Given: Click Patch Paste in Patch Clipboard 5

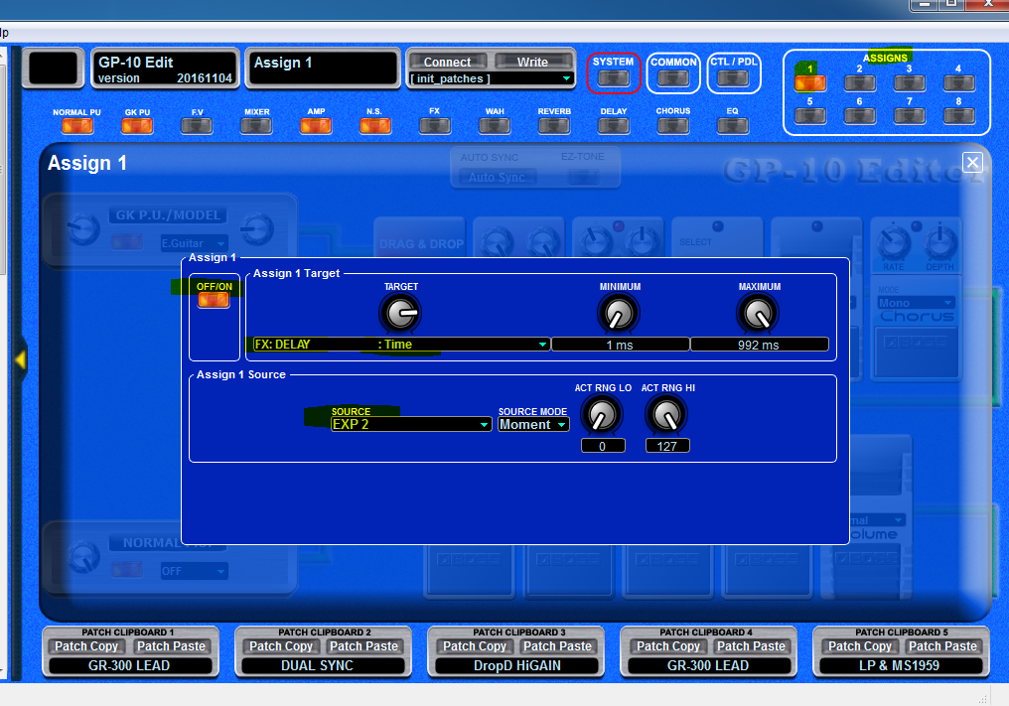Looking at the screenshot, I should click(942, 646).
